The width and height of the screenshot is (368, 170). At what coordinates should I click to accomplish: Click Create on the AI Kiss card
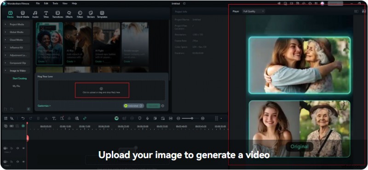pyautogui.click(x=70, y=62)
